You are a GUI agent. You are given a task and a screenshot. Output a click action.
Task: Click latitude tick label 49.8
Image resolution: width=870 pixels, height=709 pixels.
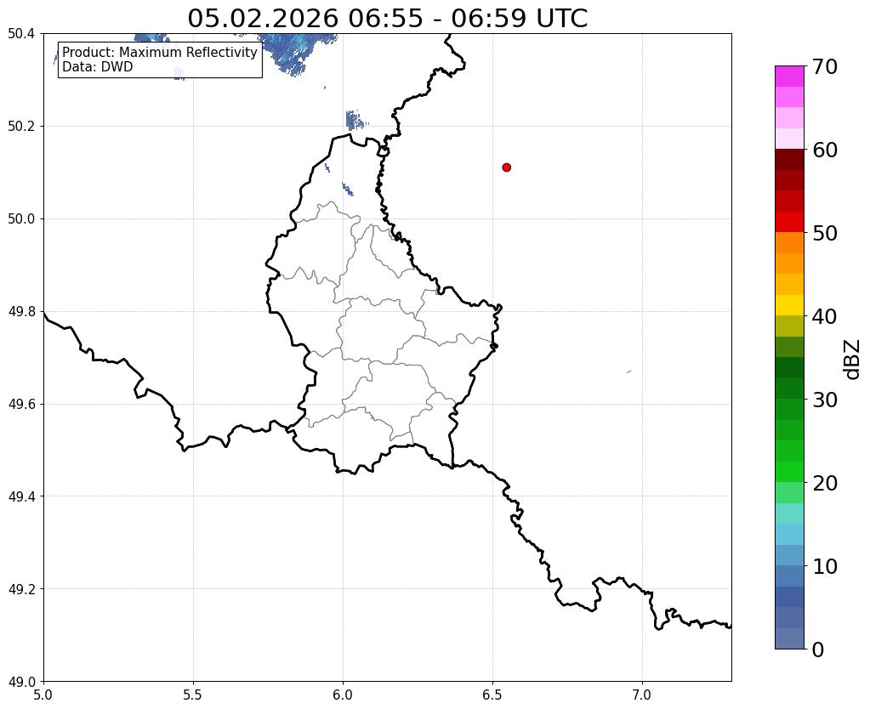(x=21, y=312)
